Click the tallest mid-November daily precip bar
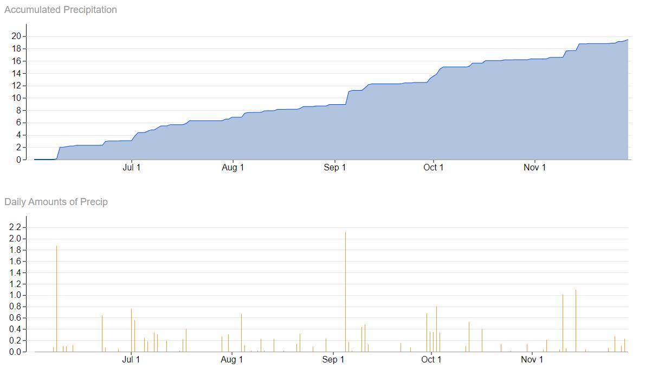 pyautogui.click(x=576, y=320)
